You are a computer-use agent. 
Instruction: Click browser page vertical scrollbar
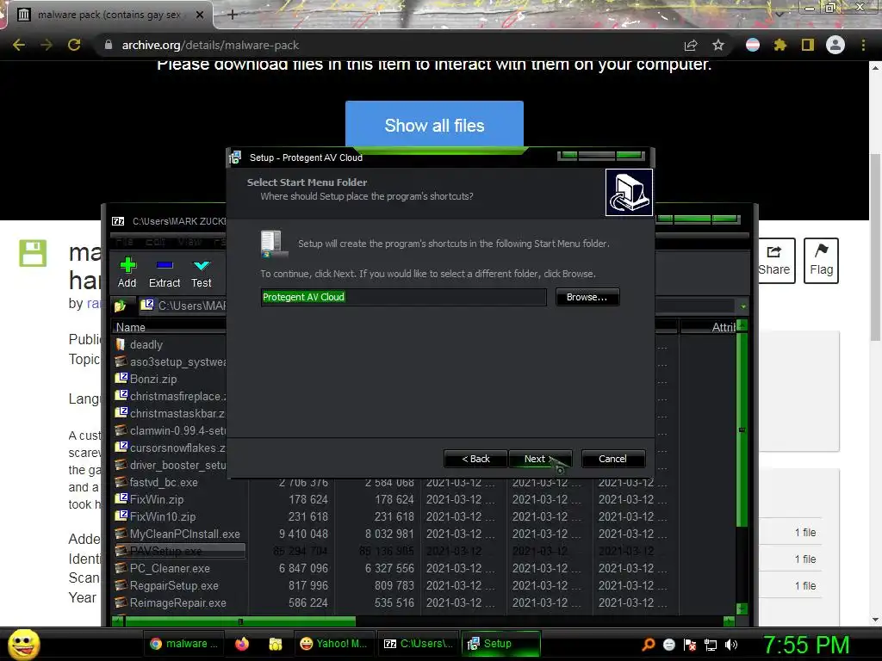pos(875,247)
